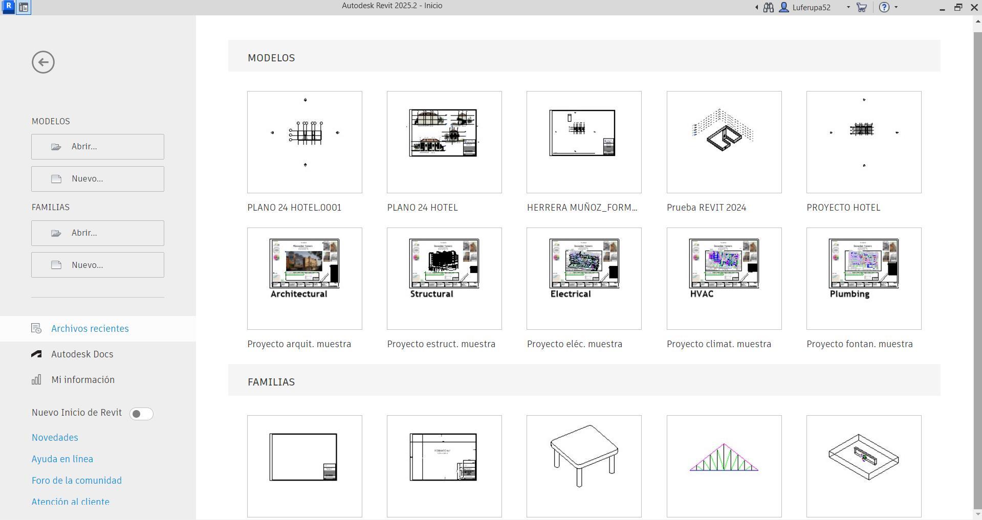
Task: Toggle the Nuevo Inicio de Revit switch
Action: (141, 414)
